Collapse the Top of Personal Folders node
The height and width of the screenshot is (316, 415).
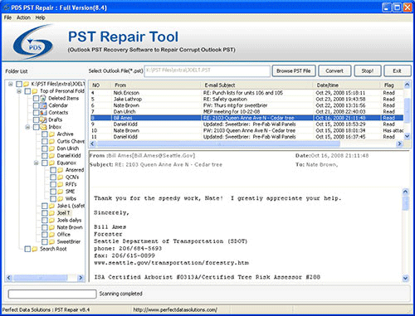(x=19, y=91)
